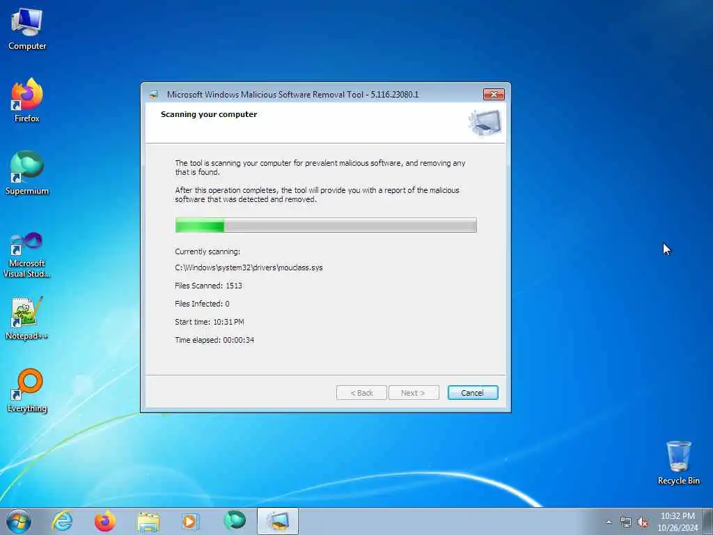Select the Microsoft Visual Studio shortcut
This screenshot has width=713, height=535.
(x=27, y=255)
